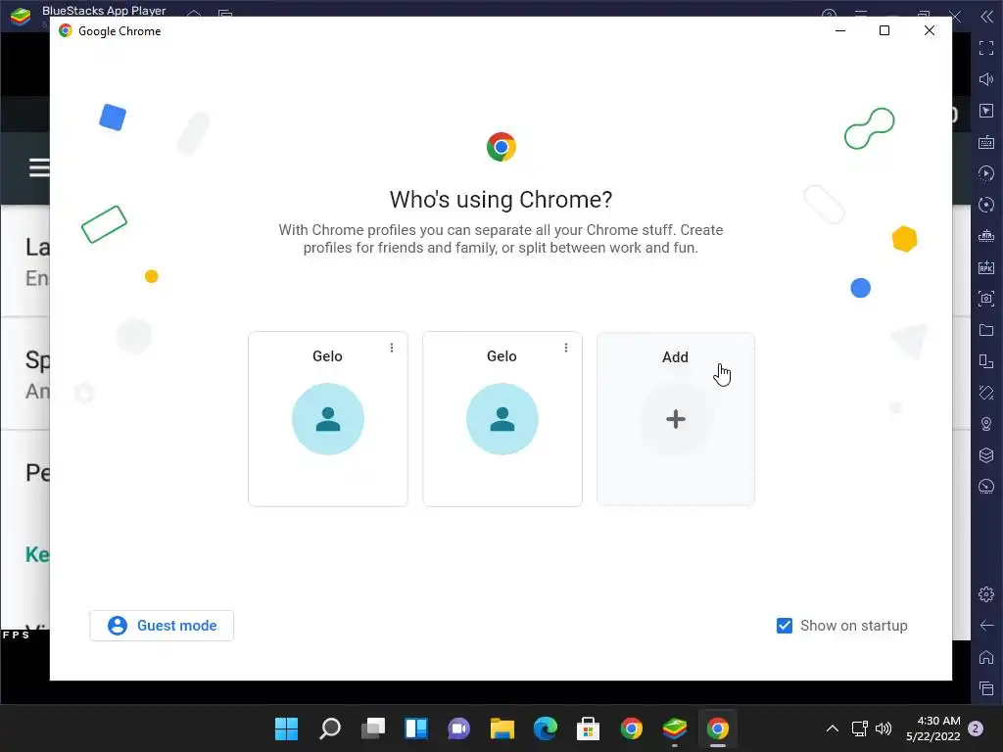Screen dimensions: 1003x752
Task: Switch to BlueStacks via taskbar icon
Action: click(x=674, y=728)
